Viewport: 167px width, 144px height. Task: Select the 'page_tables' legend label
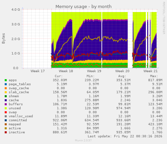(x=20, y=84)
